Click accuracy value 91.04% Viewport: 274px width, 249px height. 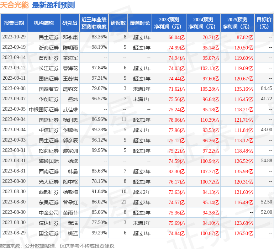click(x=99, y=191)
